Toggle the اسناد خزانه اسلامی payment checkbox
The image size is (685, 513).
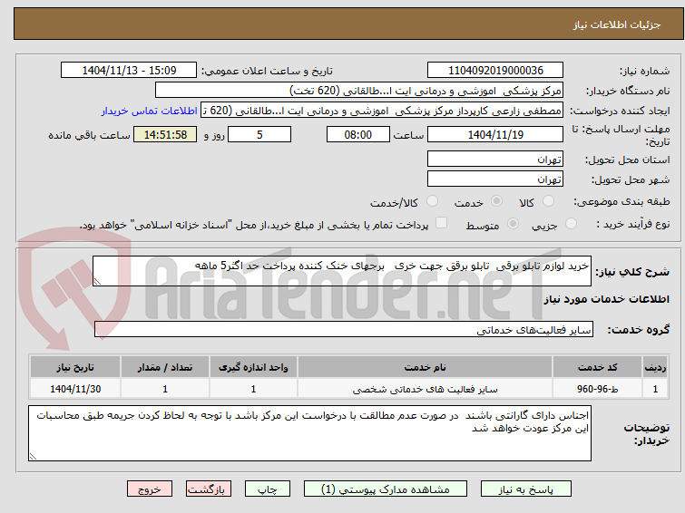[442, 223]
